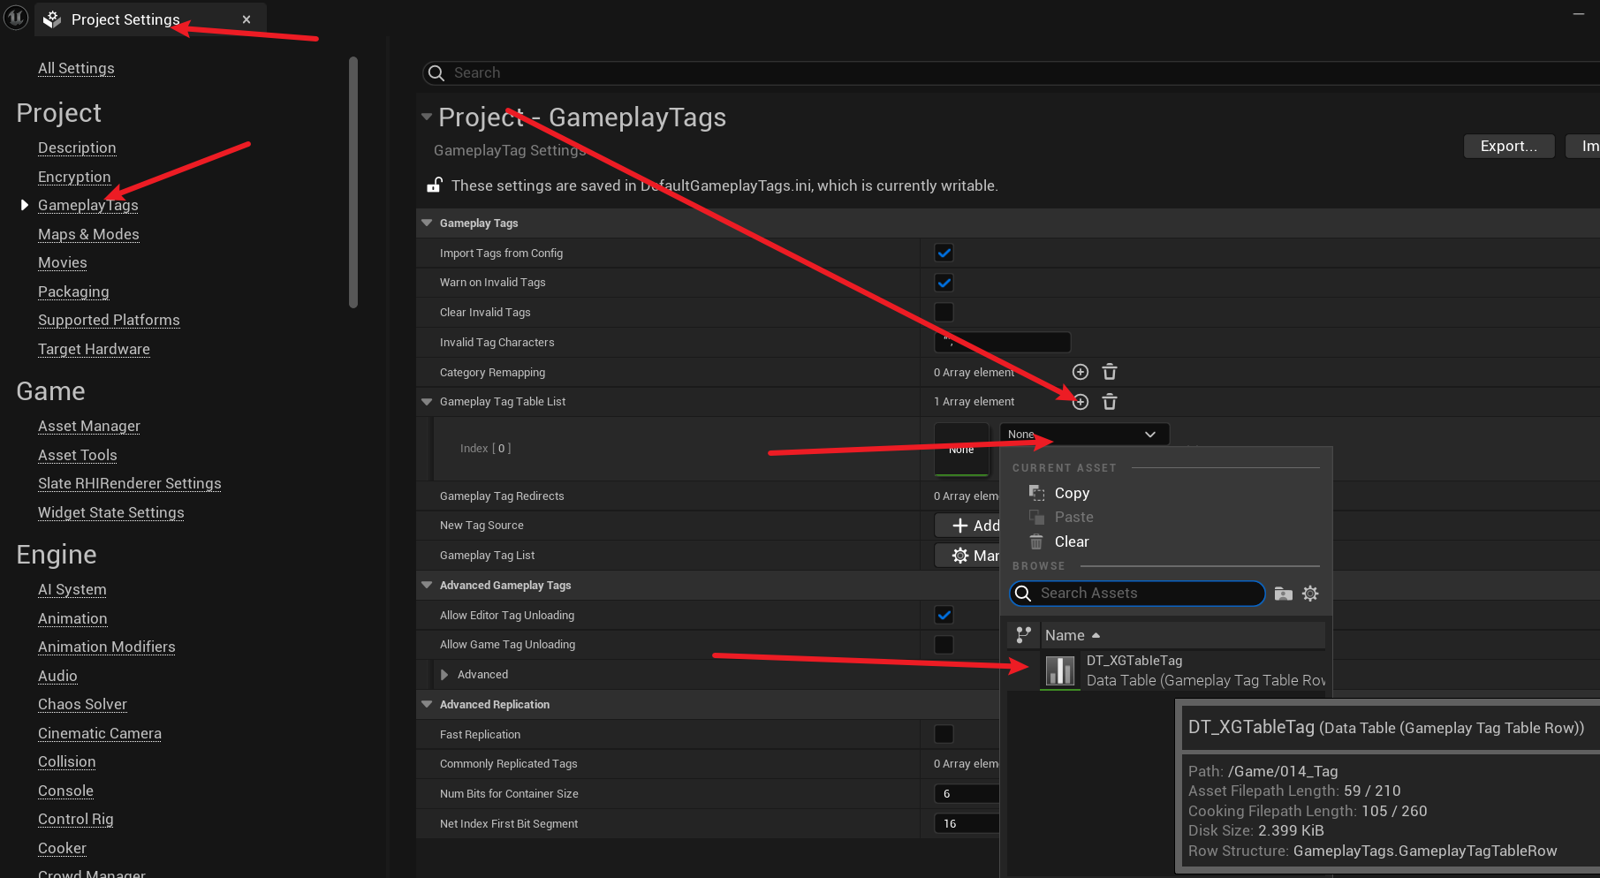1600x878 pixels.
Task: Click Num Bits for Container Size value
Action: coord(967,794)
